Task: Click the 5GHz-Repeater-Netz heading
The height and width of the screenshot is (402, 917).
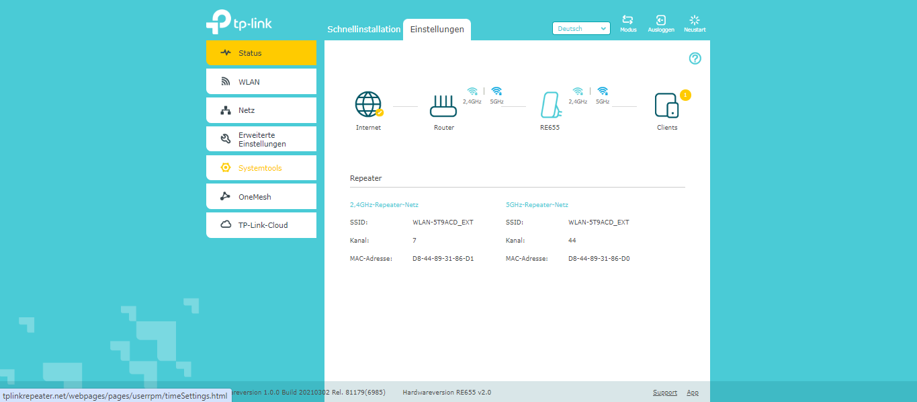Action: tap(537, 205)
